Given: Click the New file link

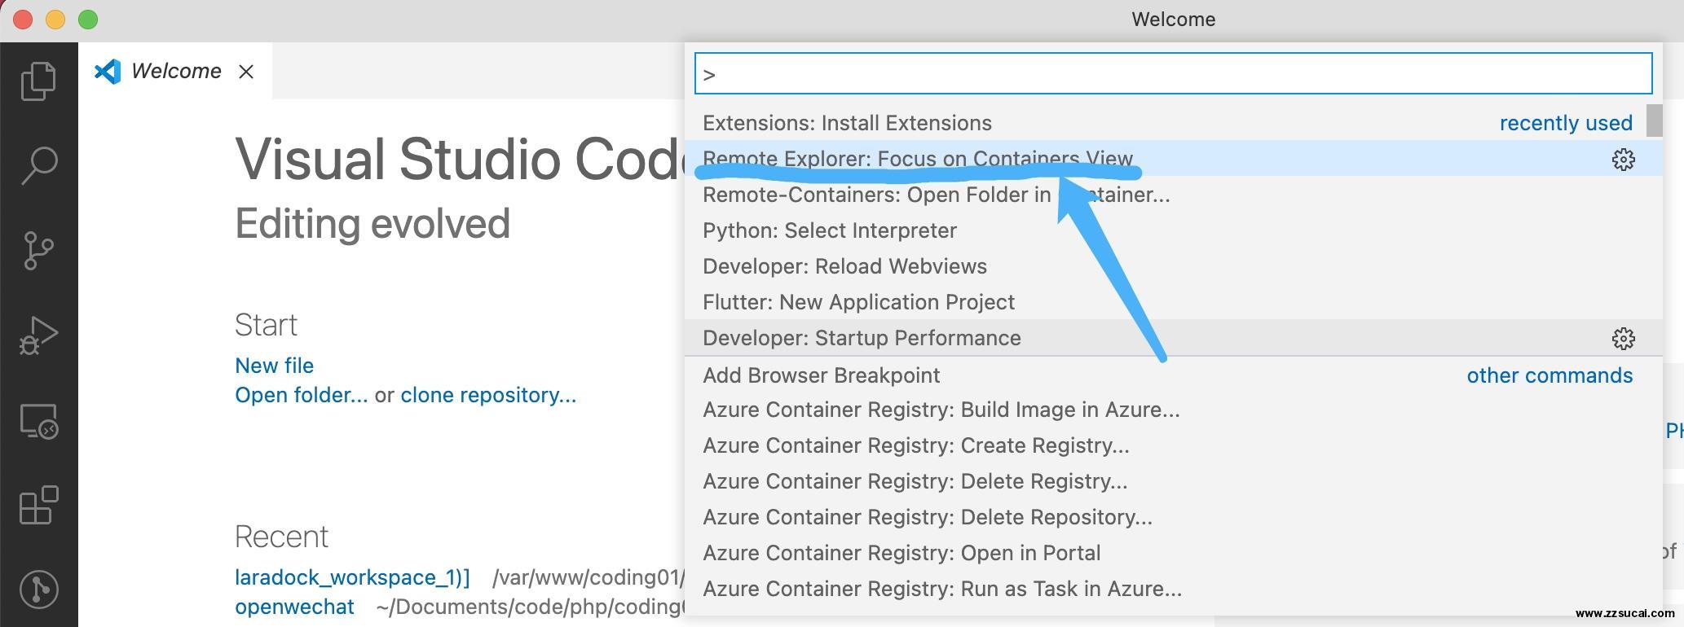Looking at the screenshot, I should pyautogui.click(x=274, y=366).
